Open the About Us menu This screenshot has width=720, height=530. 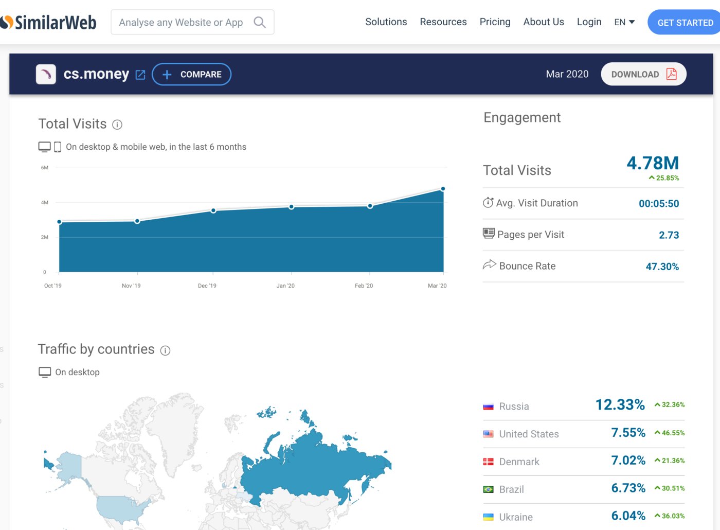pyautogui.click(x=544, y=22)
